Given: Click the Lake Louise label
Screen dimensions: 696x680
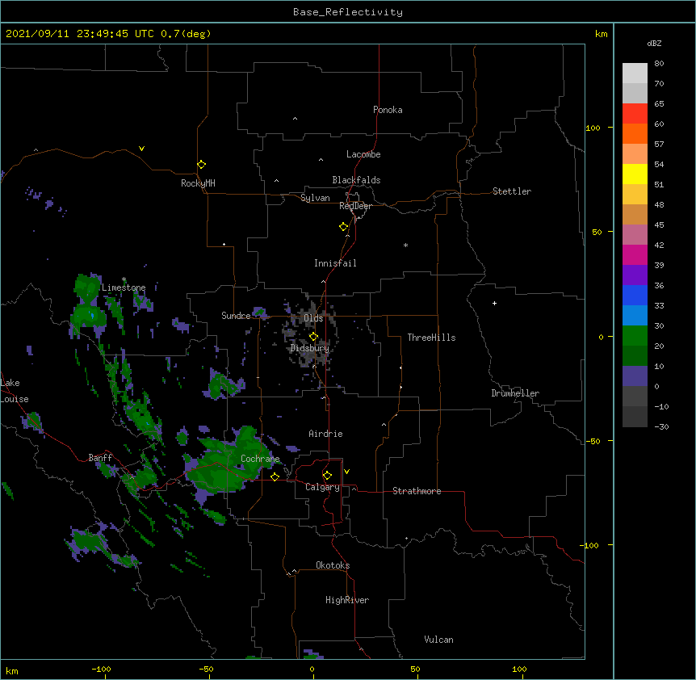Looking at the screenshot, I should click(x=15, y=391).
